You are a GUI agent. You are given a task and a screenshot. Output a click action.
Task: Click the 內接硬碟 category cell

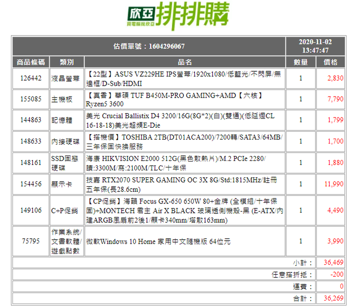(x=67, y=142)
